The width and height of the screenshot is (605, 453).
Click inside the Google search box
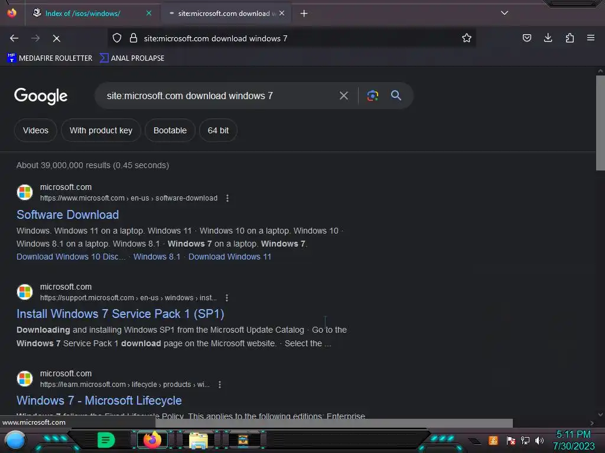pos(216,96)
